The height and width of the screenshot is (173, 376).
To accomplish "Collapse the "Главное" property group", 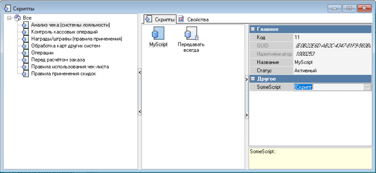I will [x=253, y=29].
